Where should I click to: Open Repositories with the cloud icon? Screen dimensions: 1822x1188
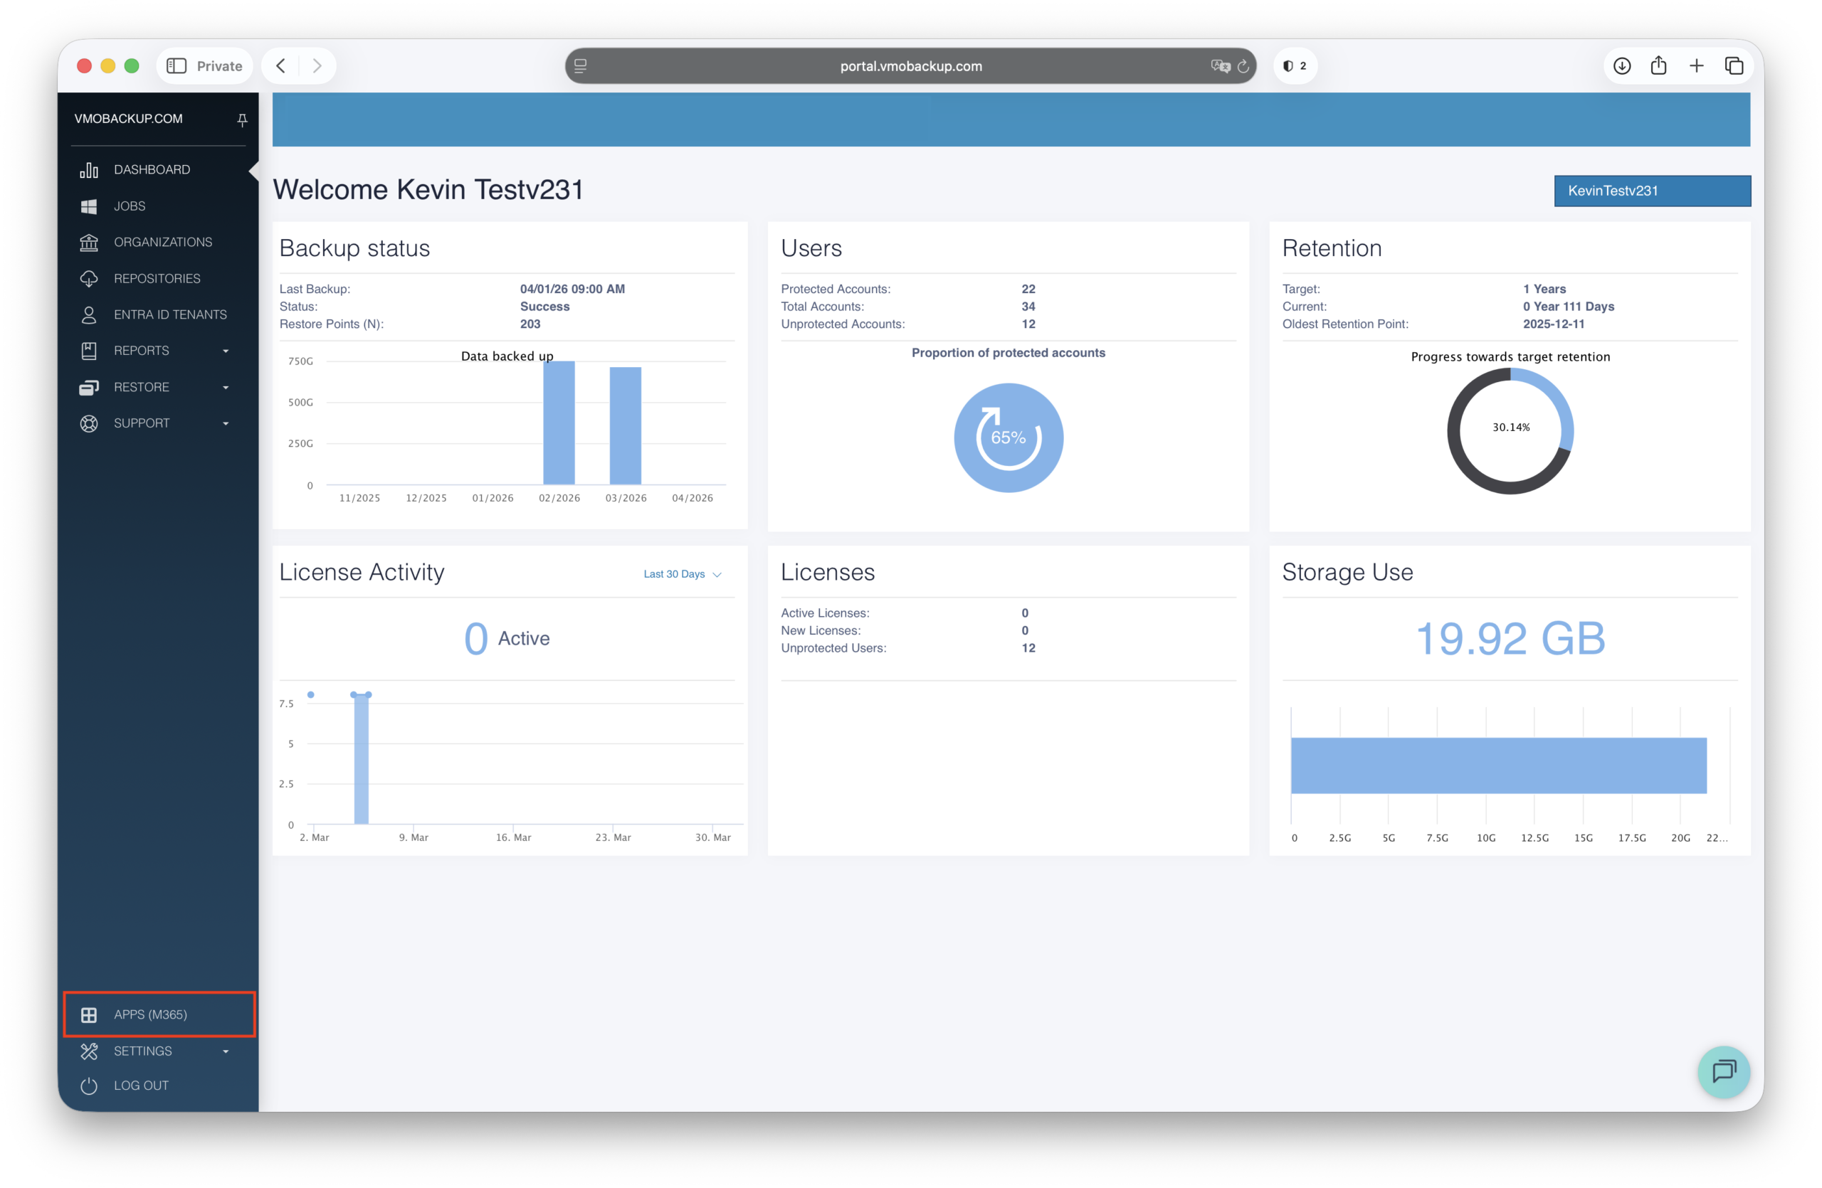89,278
